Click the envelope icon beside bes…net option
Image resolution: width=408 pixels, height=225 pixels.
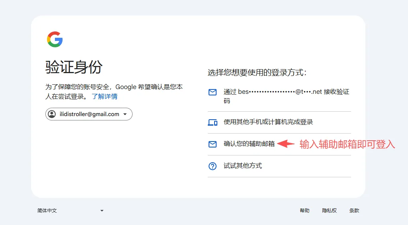point(213,92)
